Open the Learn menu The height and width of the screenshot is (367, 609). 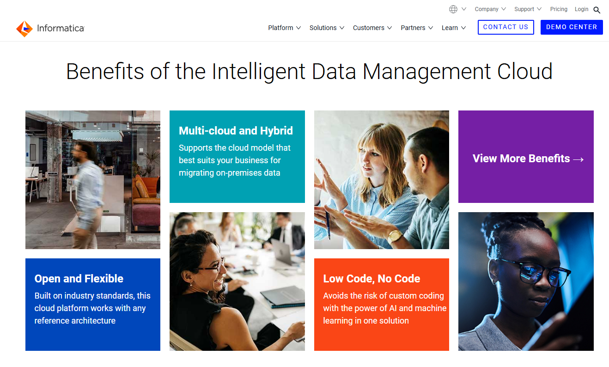coord(453,28)
